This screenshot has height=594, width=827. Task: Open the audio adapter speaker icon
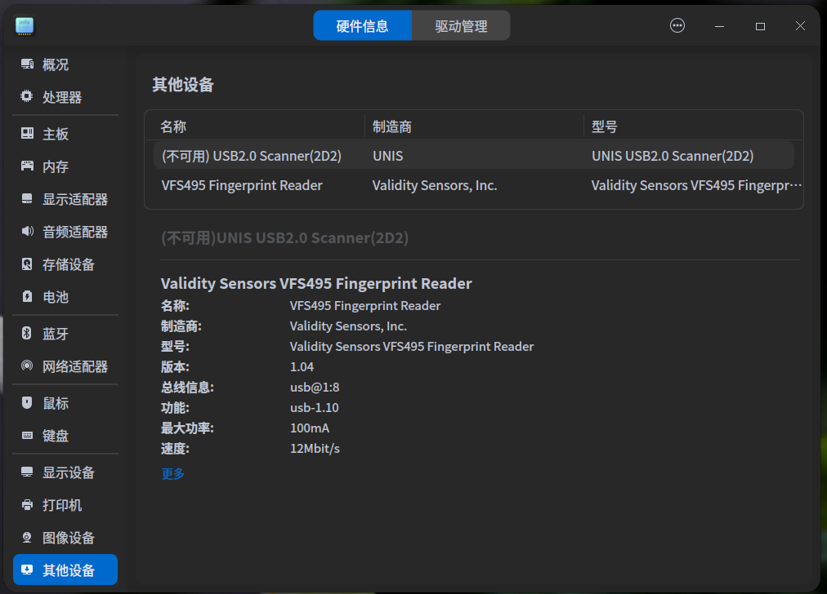(27, 232)
